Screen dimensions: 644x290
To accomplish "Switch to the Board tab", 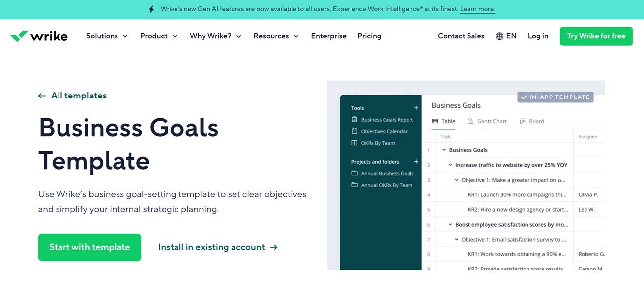I will click(x=532, y=121).
